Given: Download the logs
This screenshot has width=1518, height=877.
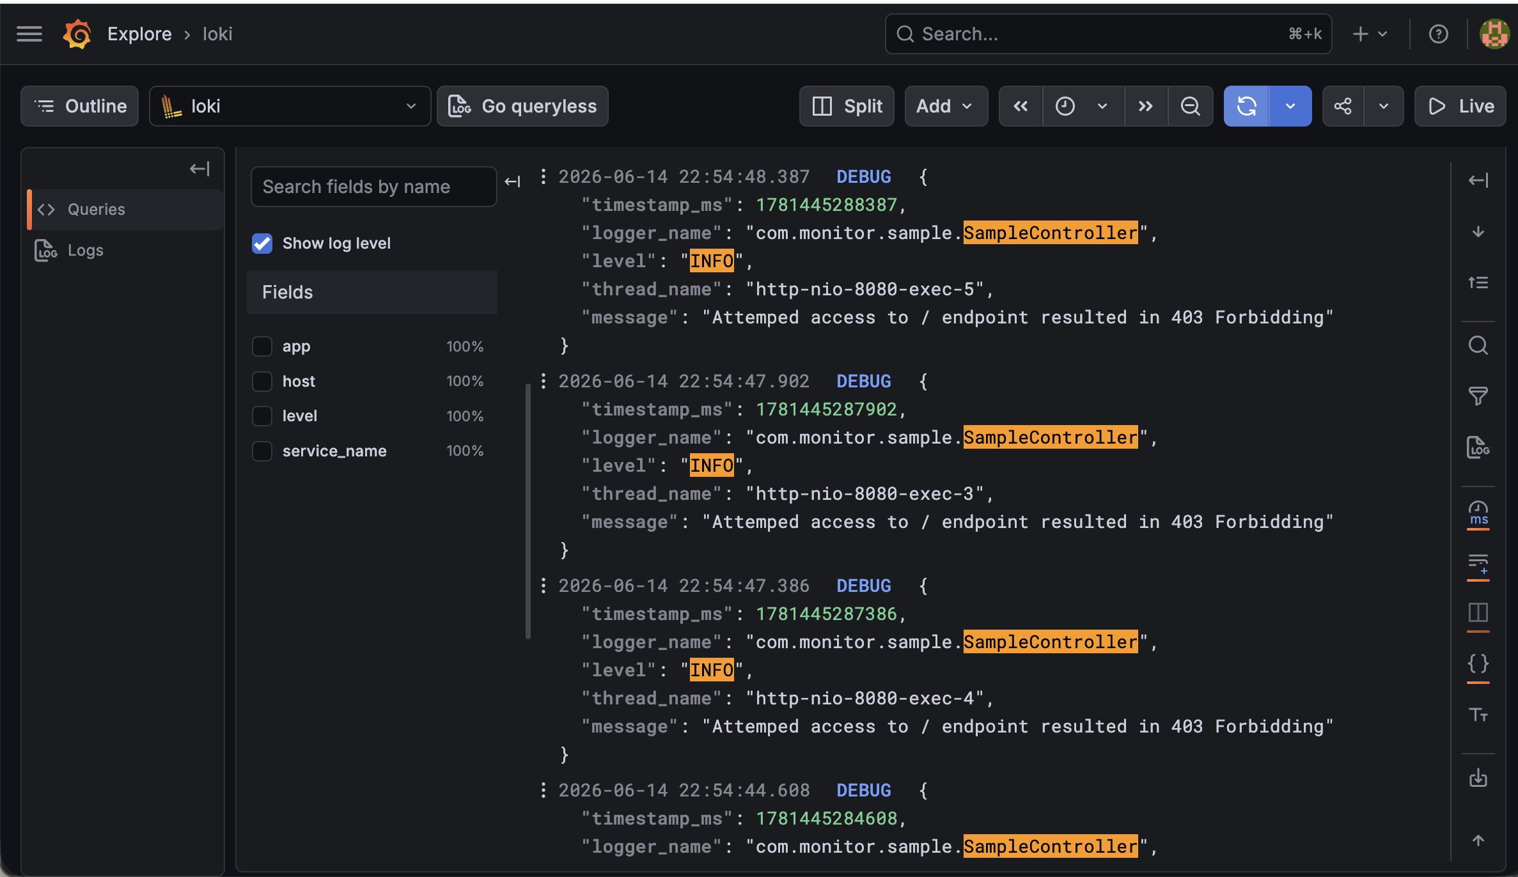Looking at the screenshot, I should pyautogui.click(x=1478, y=778).
